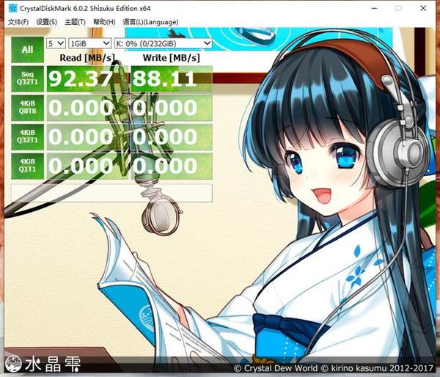
Task: Click the 4KiB Q32T1 read result 0.000
Action: pyautogui.click(x=87, y=137)
